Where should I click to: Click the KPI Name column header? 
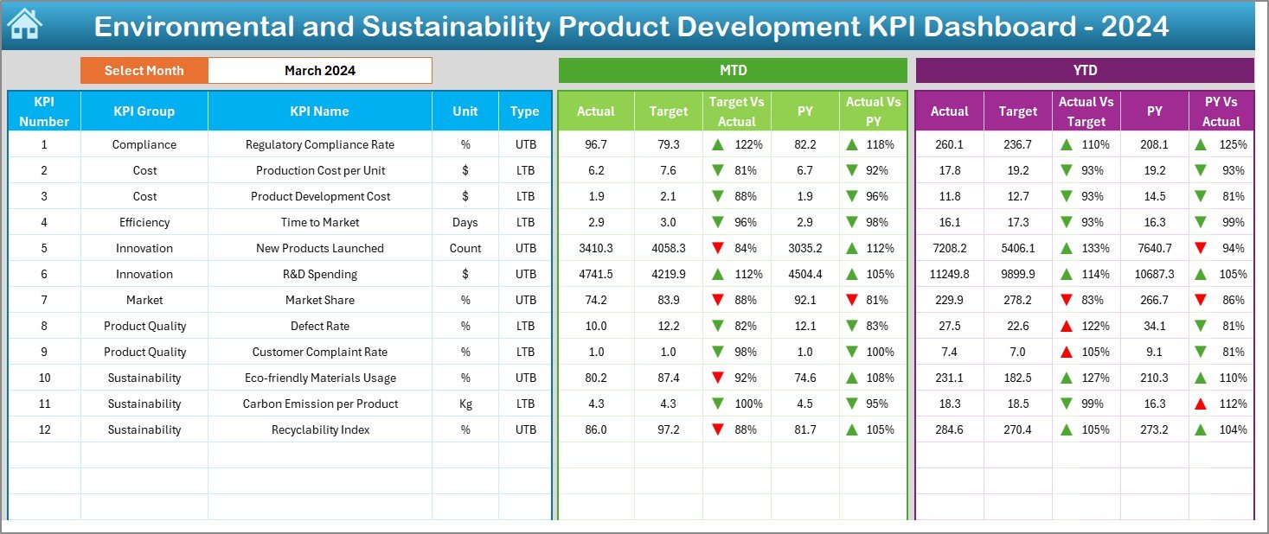(320, 111)
